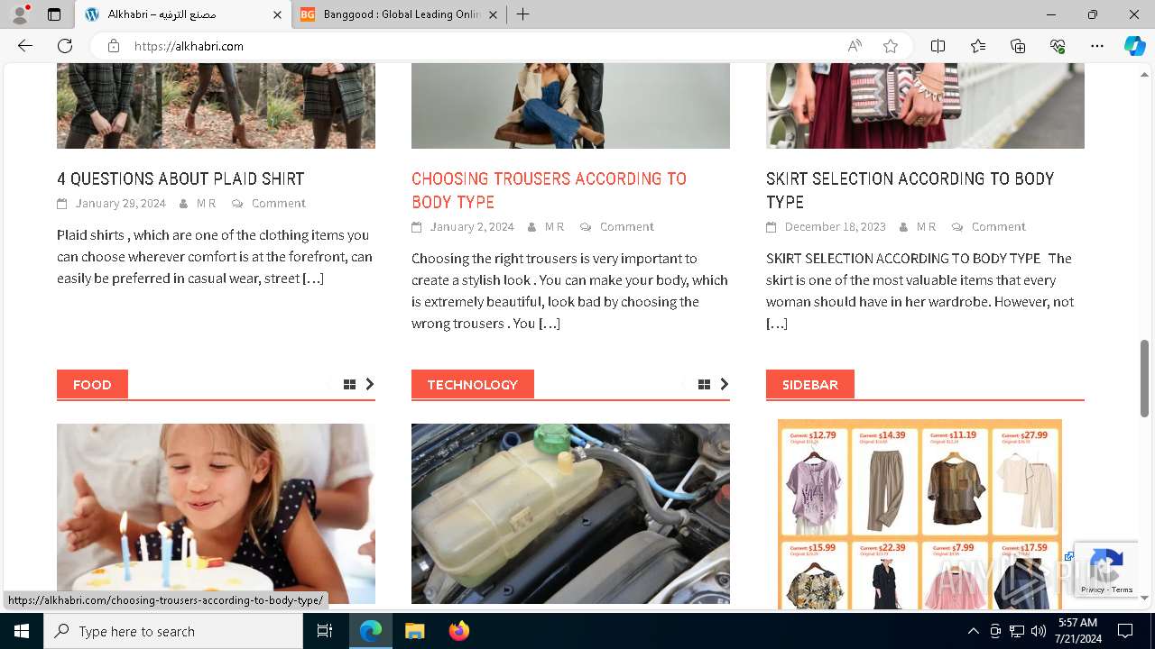
Task: Open Skirt Selection According to Body Type
Action: [910, 190]
